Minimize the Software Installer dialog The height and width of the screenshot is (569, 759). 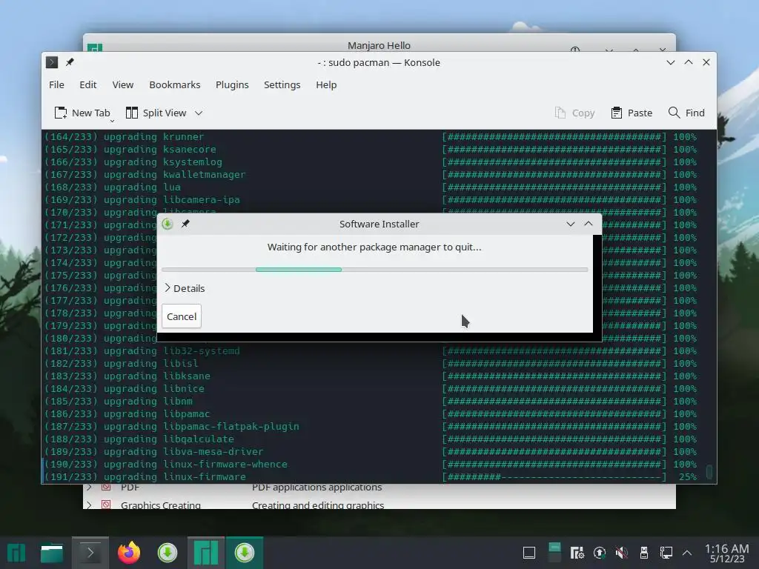(x=571, y=224)
